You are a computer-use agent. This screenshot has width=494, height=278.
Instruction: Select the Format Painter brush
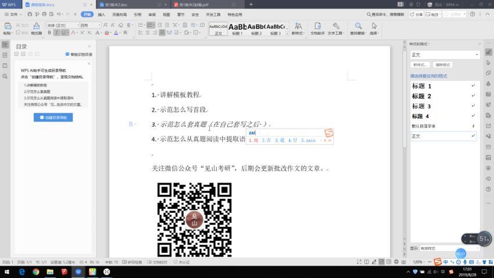click(37, 27)
